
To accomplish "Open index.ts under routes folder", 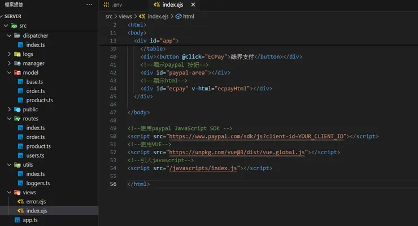I will point(36,128).
